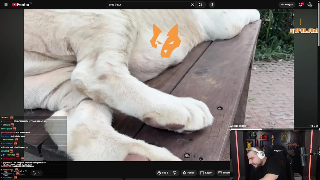320x180 pixels.
Task: Click chat username 'FENER_SEVDALISI'
Action: (11, 159)
